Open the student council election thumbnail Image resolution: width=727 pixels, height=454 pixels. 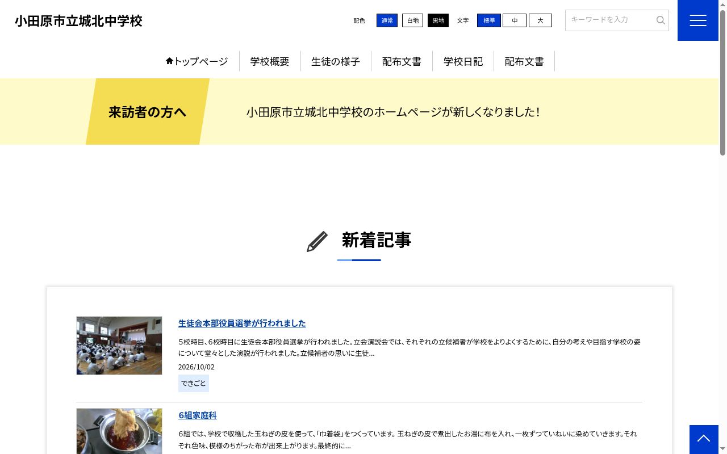(x=119, y=346)
